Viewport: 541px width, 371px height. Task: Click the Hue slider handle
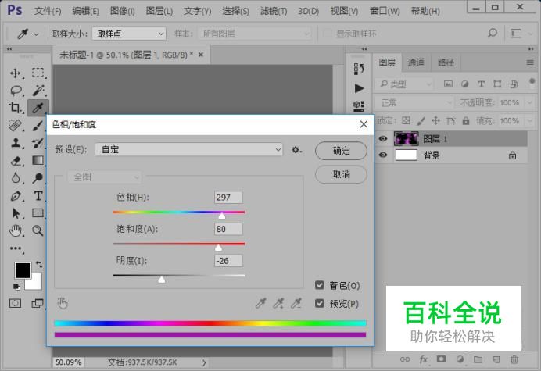pos(222,216)
